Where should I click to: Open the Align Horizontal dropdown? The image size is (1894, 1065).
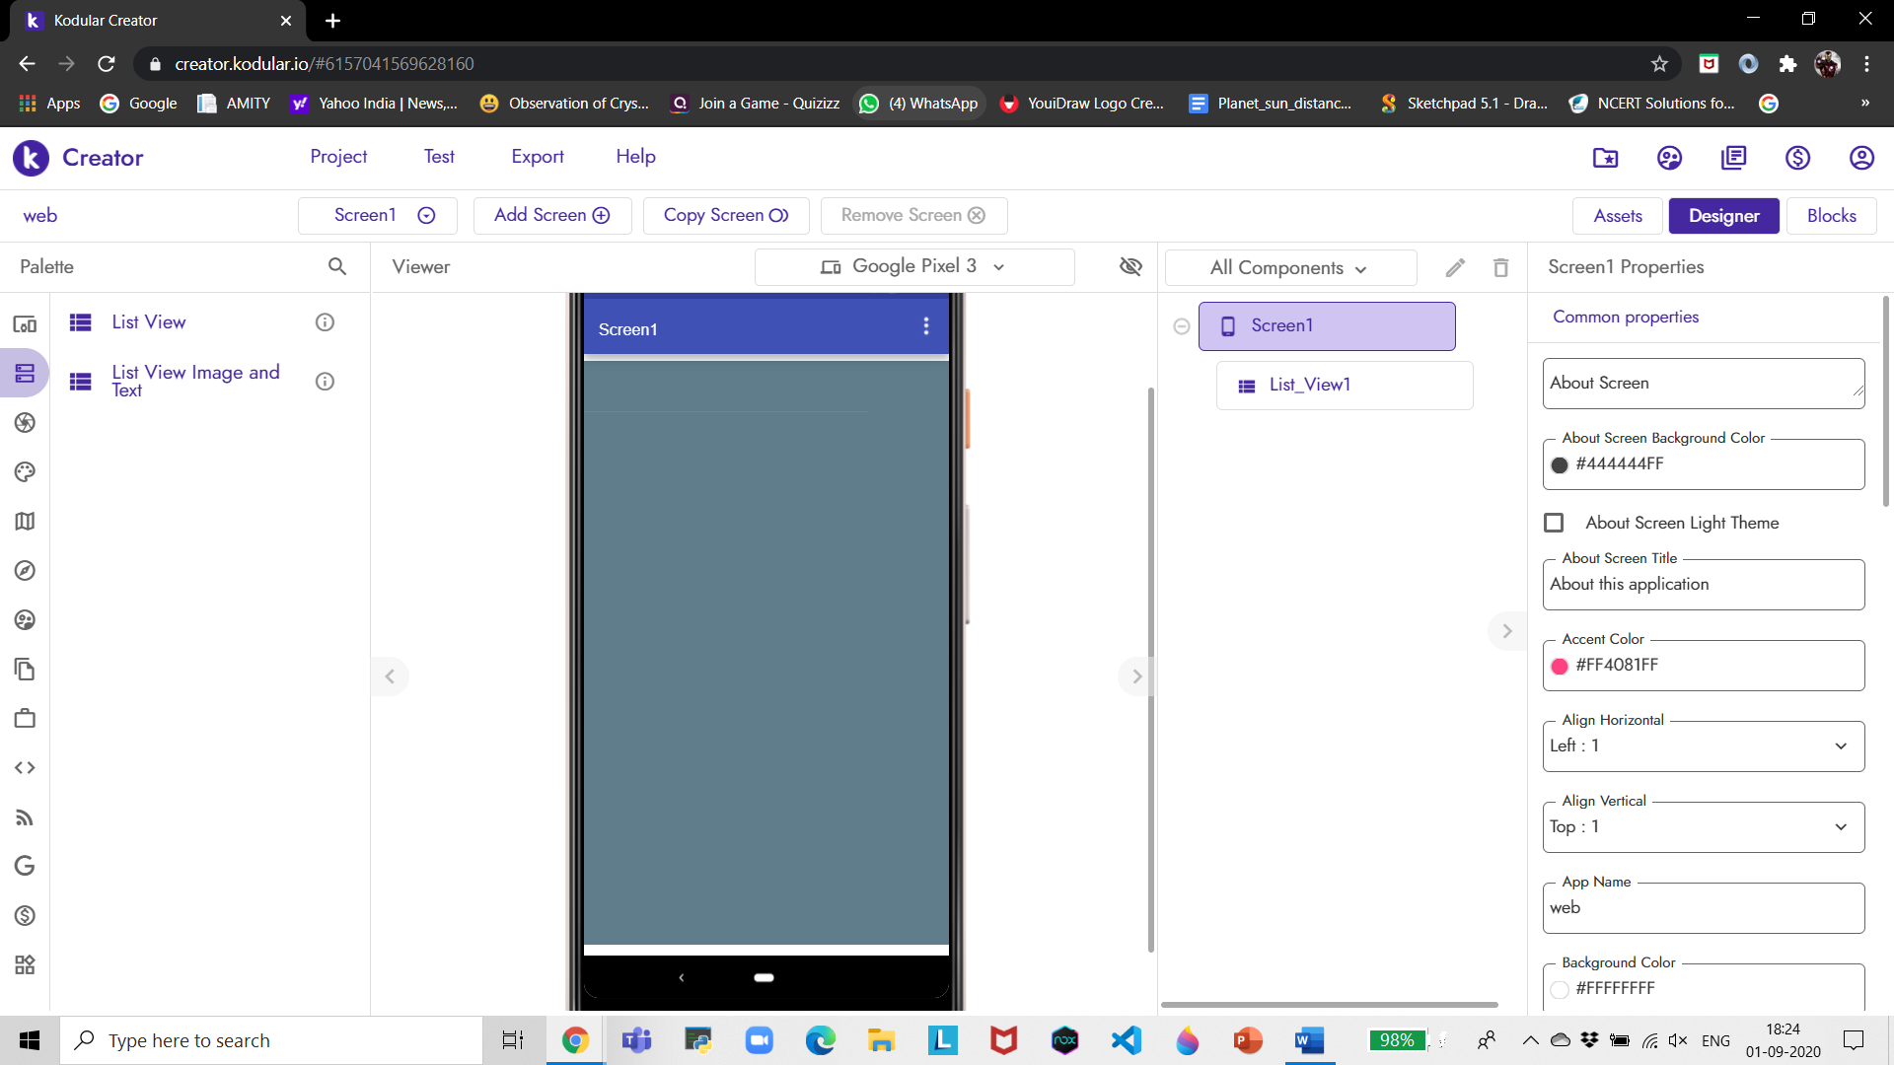click(x=1841, y=746)
